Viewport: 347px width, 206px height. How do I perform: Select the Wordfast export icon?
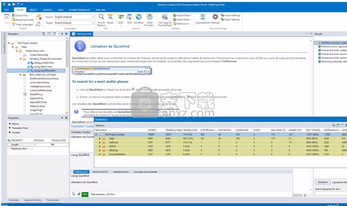(x=139, y=19)
